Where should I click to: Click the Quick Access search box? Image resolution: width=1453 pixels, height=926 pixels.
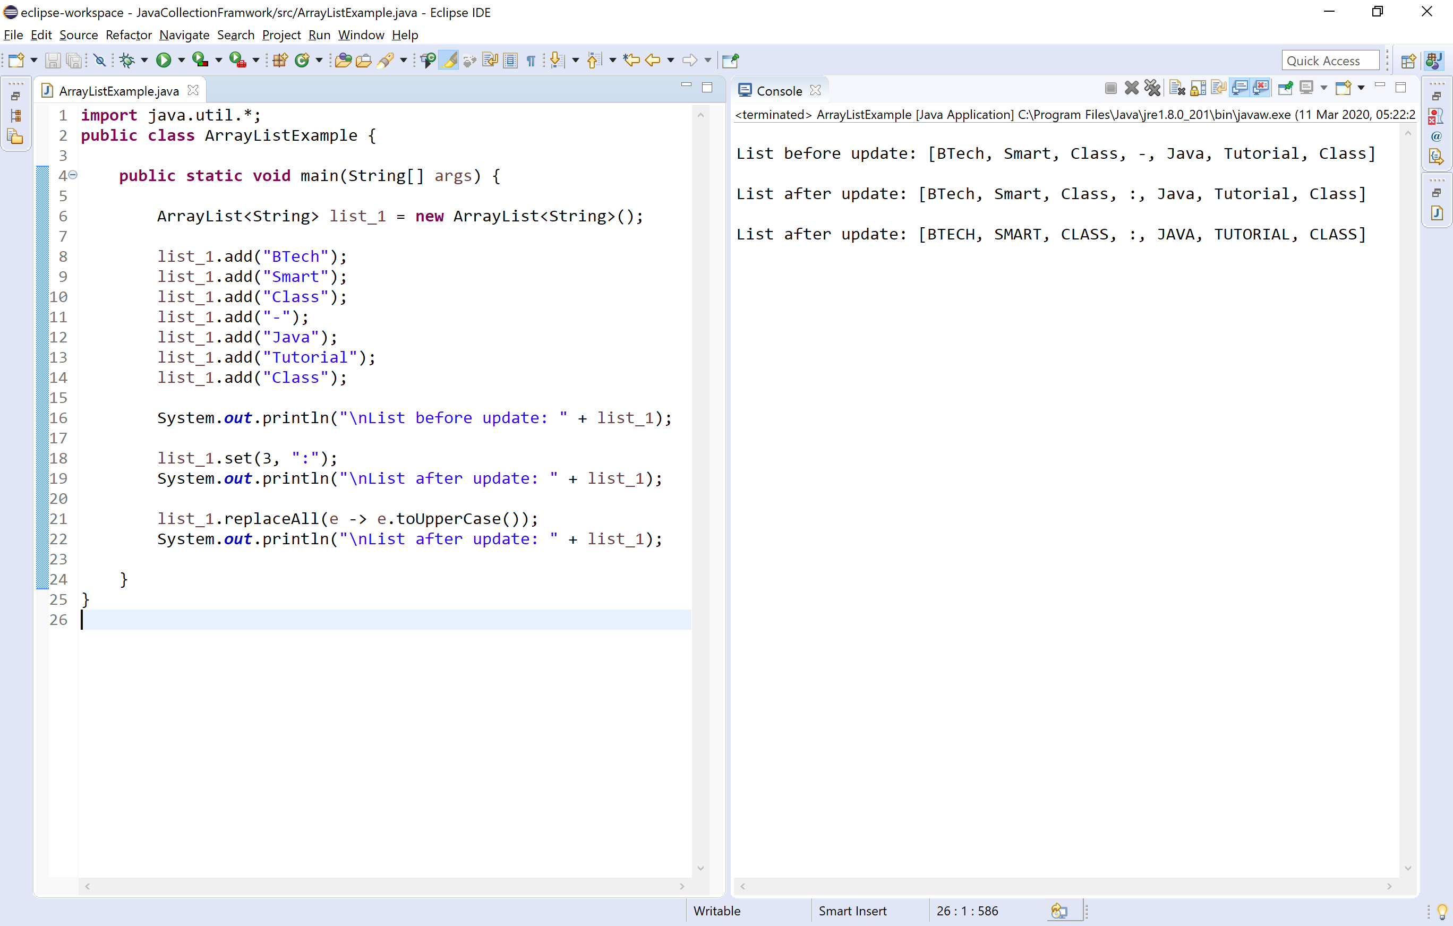1330,59
